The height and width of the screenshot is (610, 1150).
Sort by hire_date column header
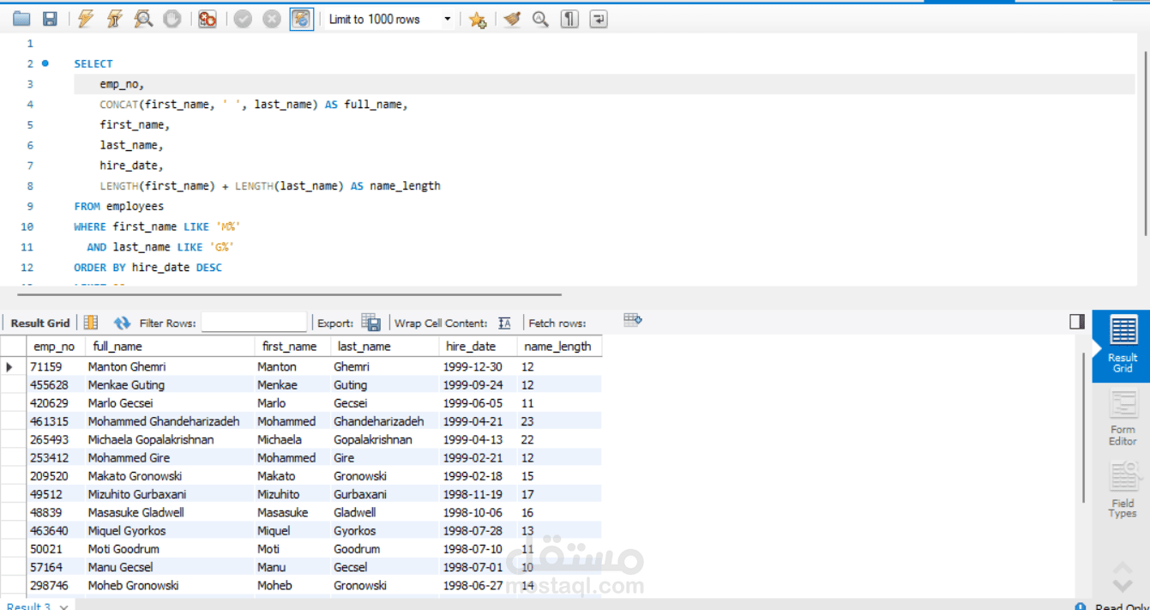tap(478, 347)
